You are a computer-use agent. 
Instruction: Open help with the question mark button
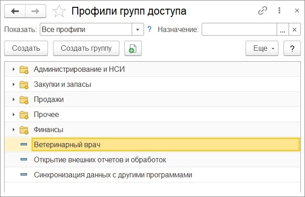pos(292,48)
